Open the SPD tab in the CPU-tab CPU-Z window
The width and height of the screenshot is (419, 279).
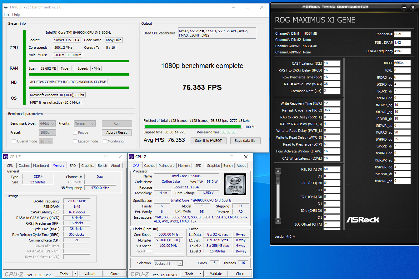[198, 166]
